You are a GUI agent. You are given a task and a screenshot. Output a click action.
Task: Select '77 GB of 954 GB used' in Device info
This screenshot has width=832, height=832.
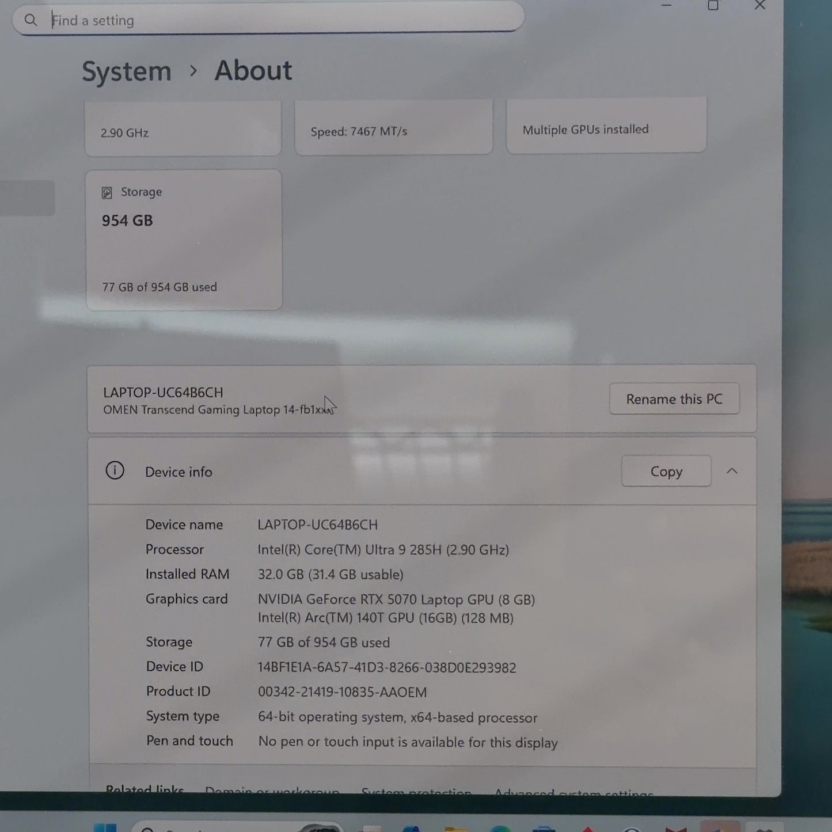(324, 643)
